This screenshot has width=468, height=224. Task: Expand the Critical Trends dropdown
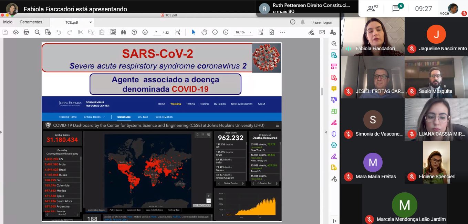click(x=94, y=117)
